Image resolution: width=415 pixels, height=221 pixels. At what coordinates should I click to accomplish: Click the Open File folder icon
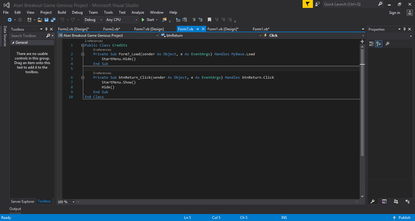(x=40, y=20)
